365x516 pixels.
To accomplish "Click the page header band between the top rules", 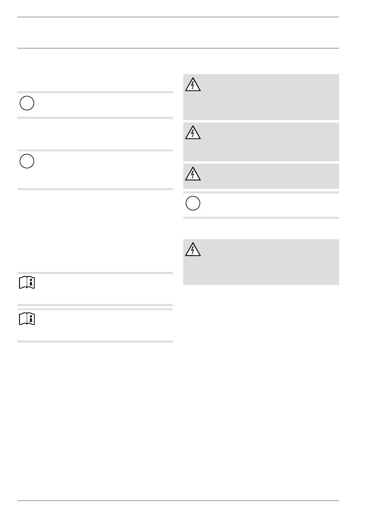I will (178, 33).
